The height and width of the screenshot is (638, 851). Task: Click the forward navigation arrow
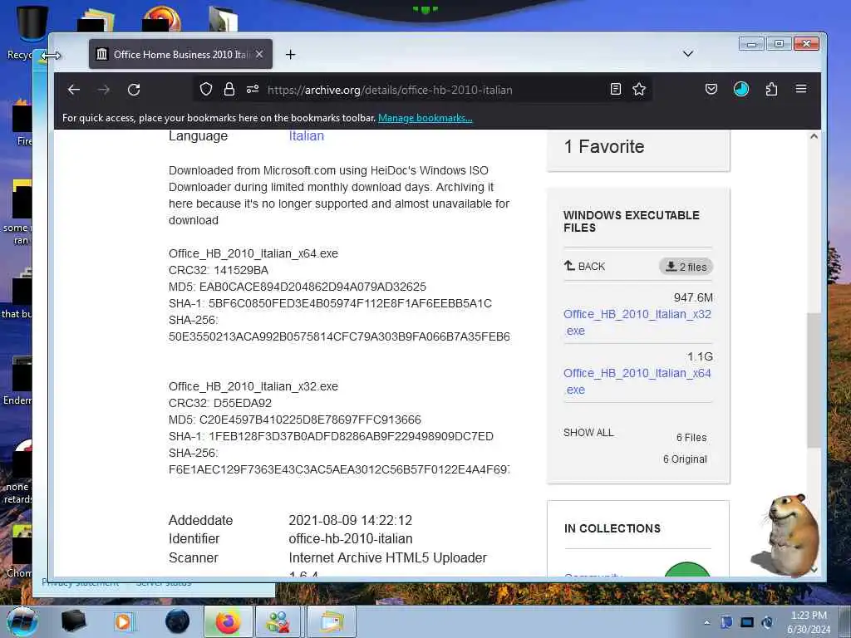coord(104,90)
